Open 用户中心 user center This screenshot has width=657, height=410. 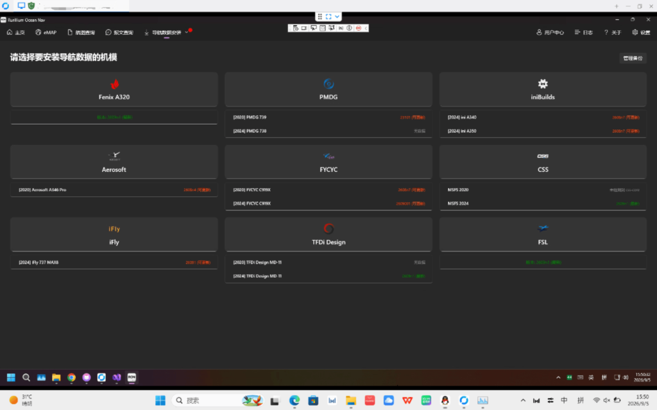550,32
